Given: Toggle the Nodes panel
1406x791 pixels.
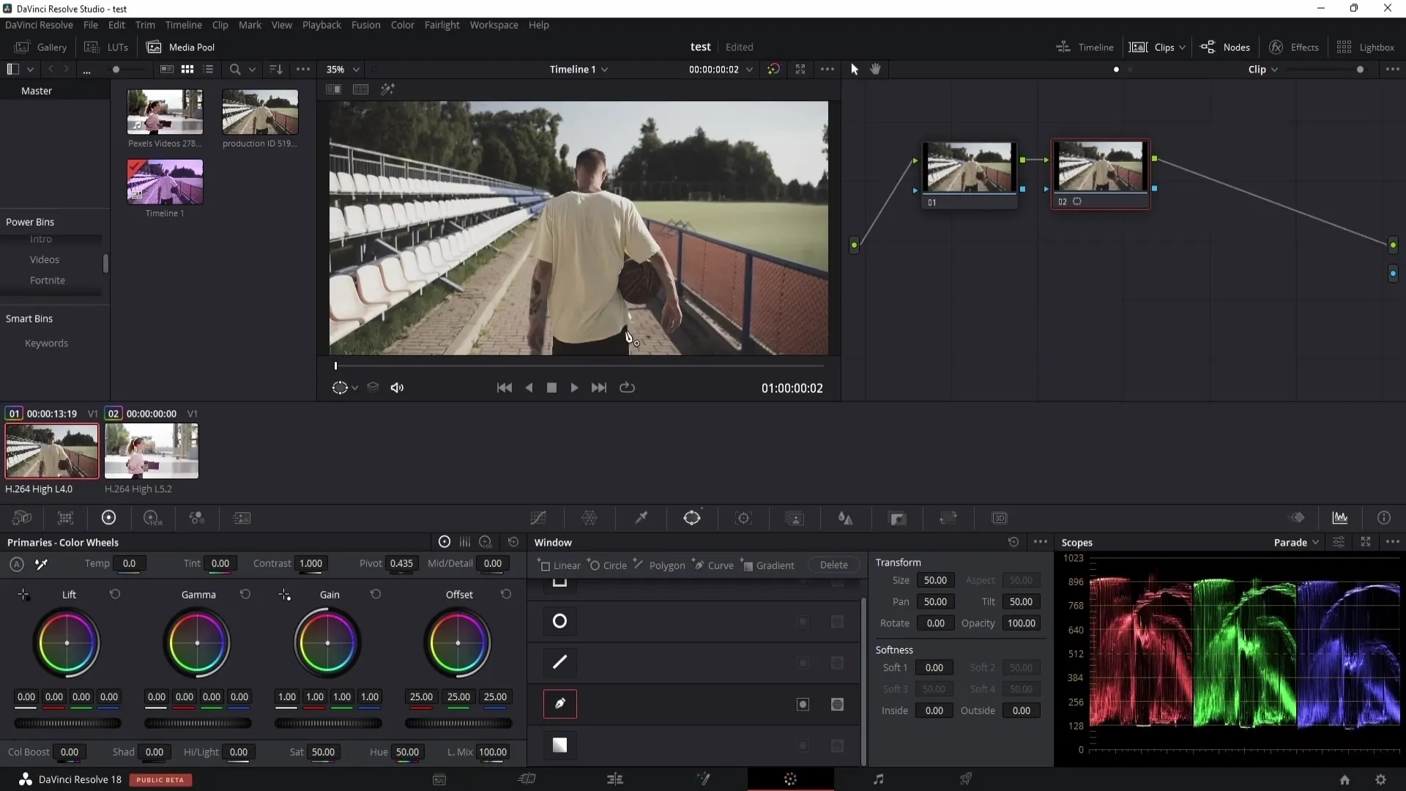Looking at the screenshot, I should click(x=1225, y=47).
